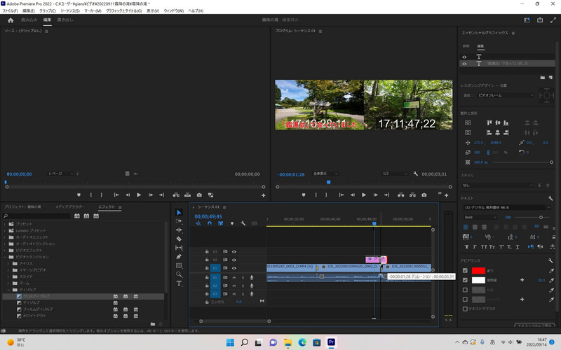
Task: Expand the Lumetri プリセット folder
Action: click(5, 230)
